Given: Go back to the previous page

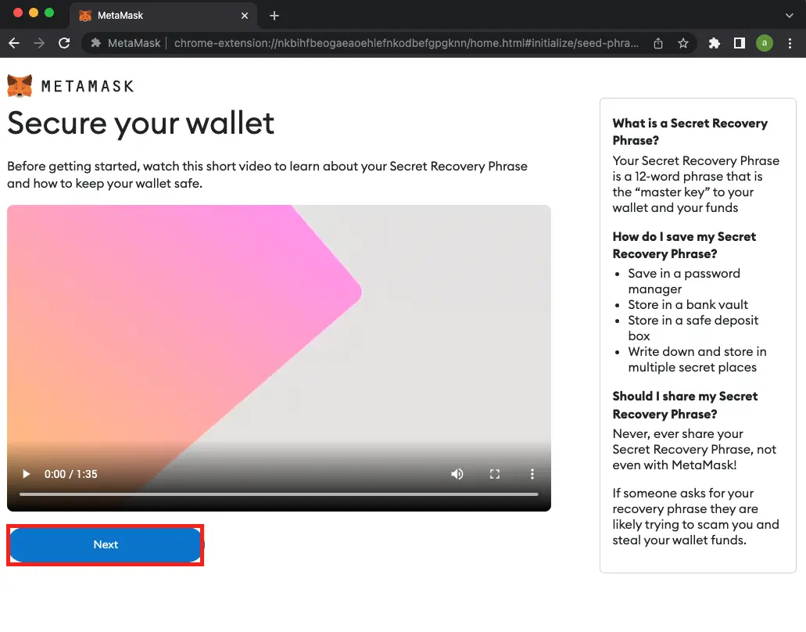Looking at the screenshot, I should click(x=14, y=43).
